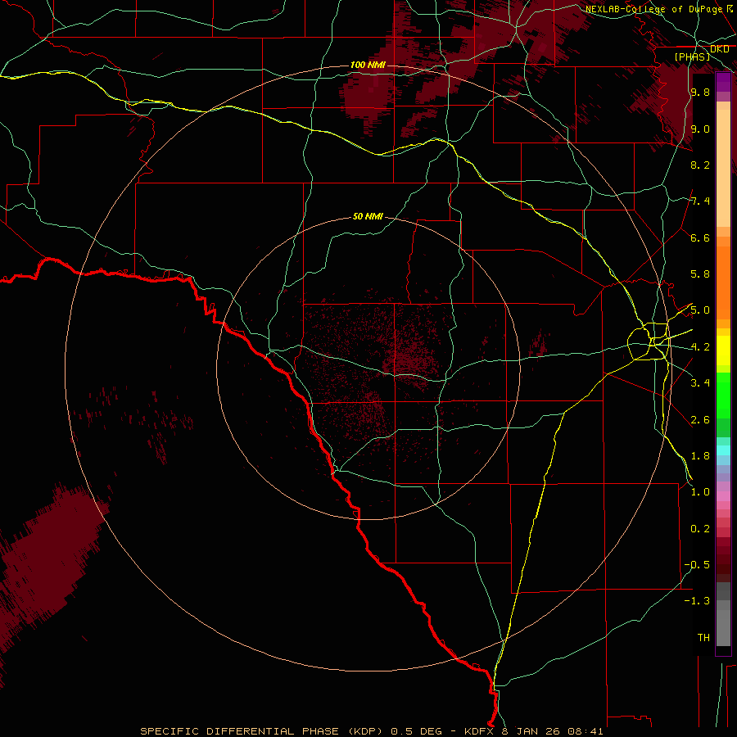737x737 pixels.
Task: Click the "[PHAS]" units label
Action: tap(692, 57)
